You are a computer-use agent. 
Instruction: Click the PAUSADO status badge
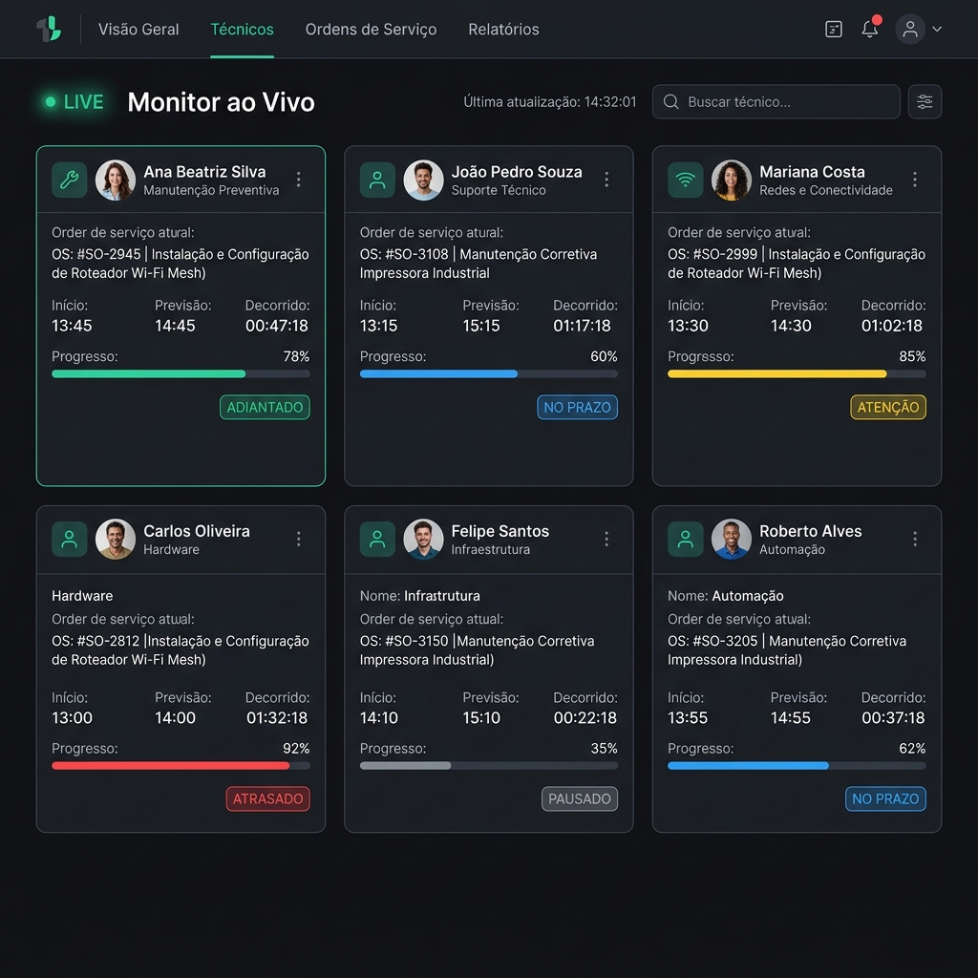(580, 798)
